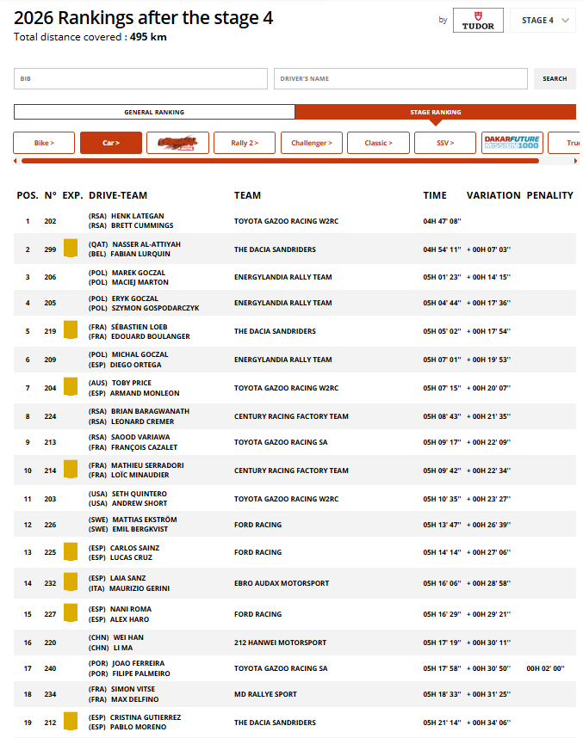Select the Car category button
This screenshot has height=738, width=583.
(111, 143)
